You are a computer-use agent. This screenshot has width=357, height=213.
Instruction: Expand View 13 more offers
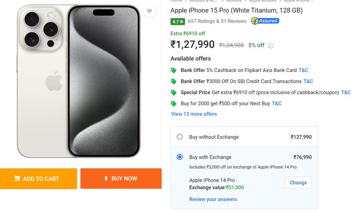pos(194,114)
